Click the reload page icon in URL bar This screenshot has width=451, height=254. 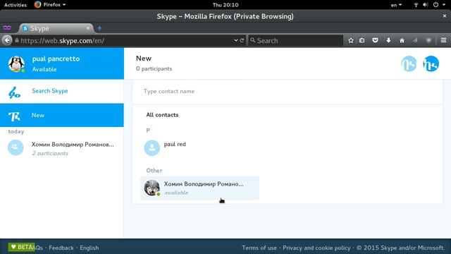click(x=242, y=40)
